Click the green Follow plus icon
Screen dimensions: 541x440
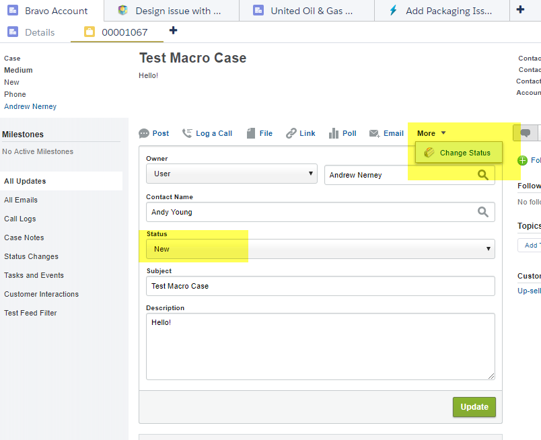point(523,160)
